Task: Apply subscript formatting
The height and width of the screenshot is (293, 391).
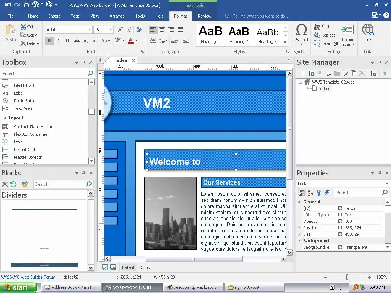Action: click(86, 41)
